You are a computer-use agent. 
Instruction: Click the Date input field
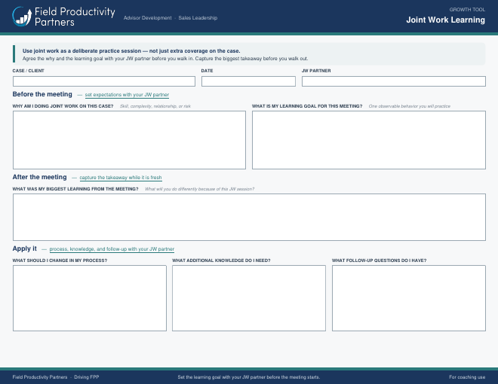[x=248, y=81]
